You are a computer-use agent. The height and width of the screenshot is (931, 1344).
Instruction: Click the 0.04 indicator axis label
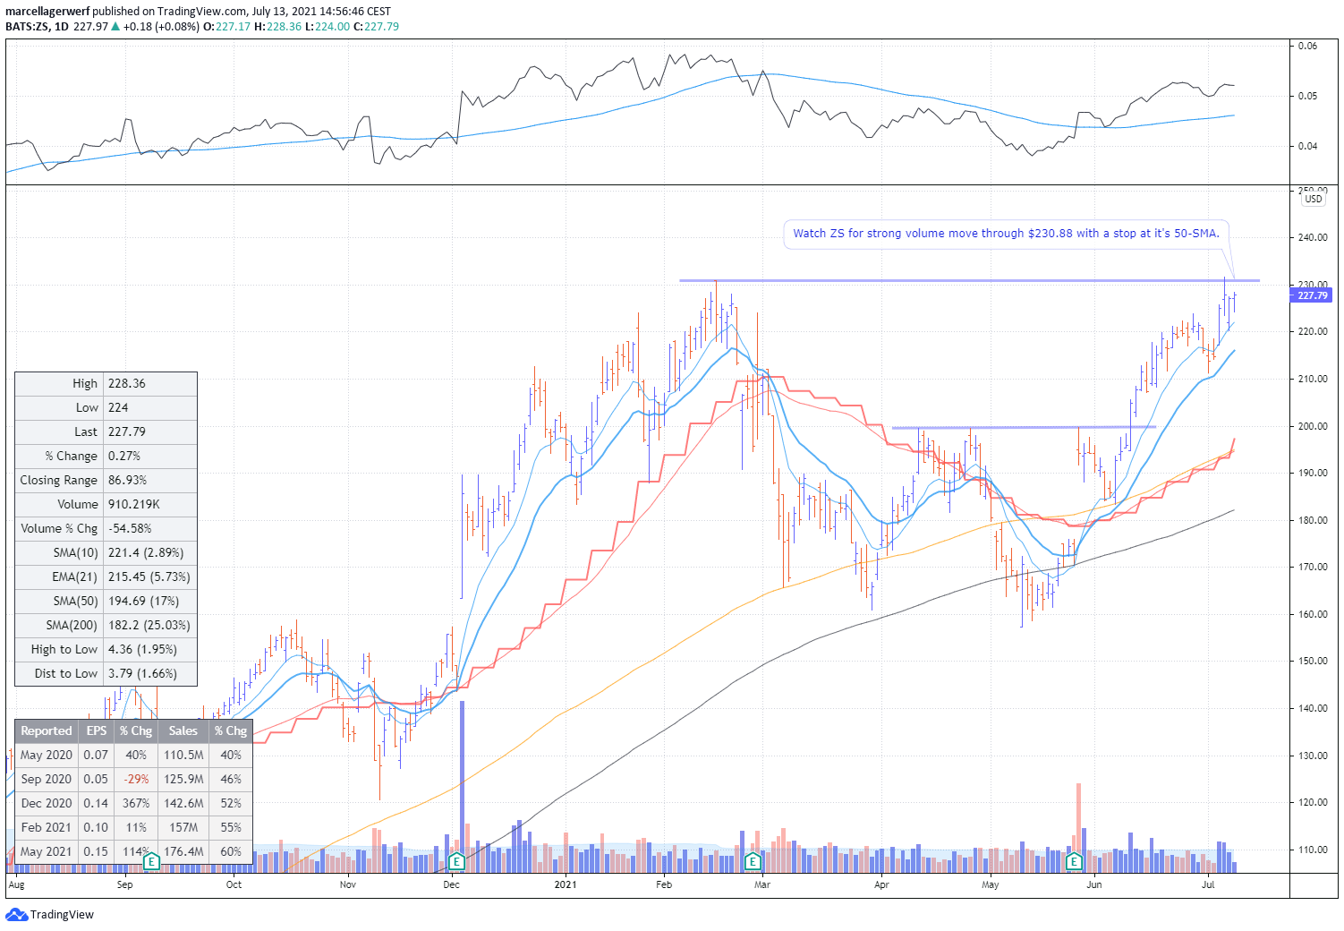tap(1307, 146)
